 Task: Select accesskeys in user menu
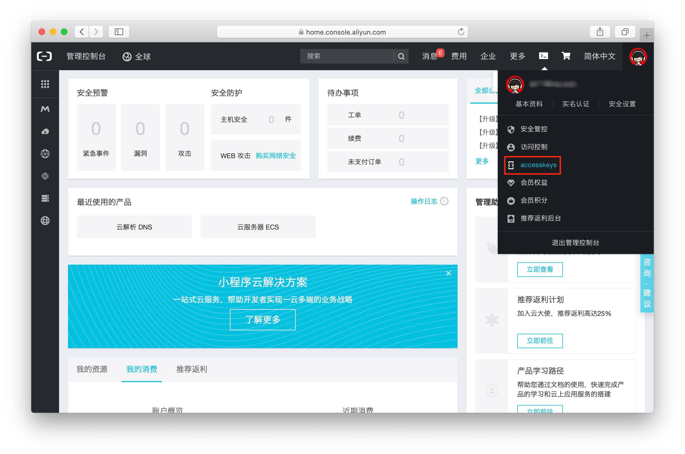pos(538,165)
